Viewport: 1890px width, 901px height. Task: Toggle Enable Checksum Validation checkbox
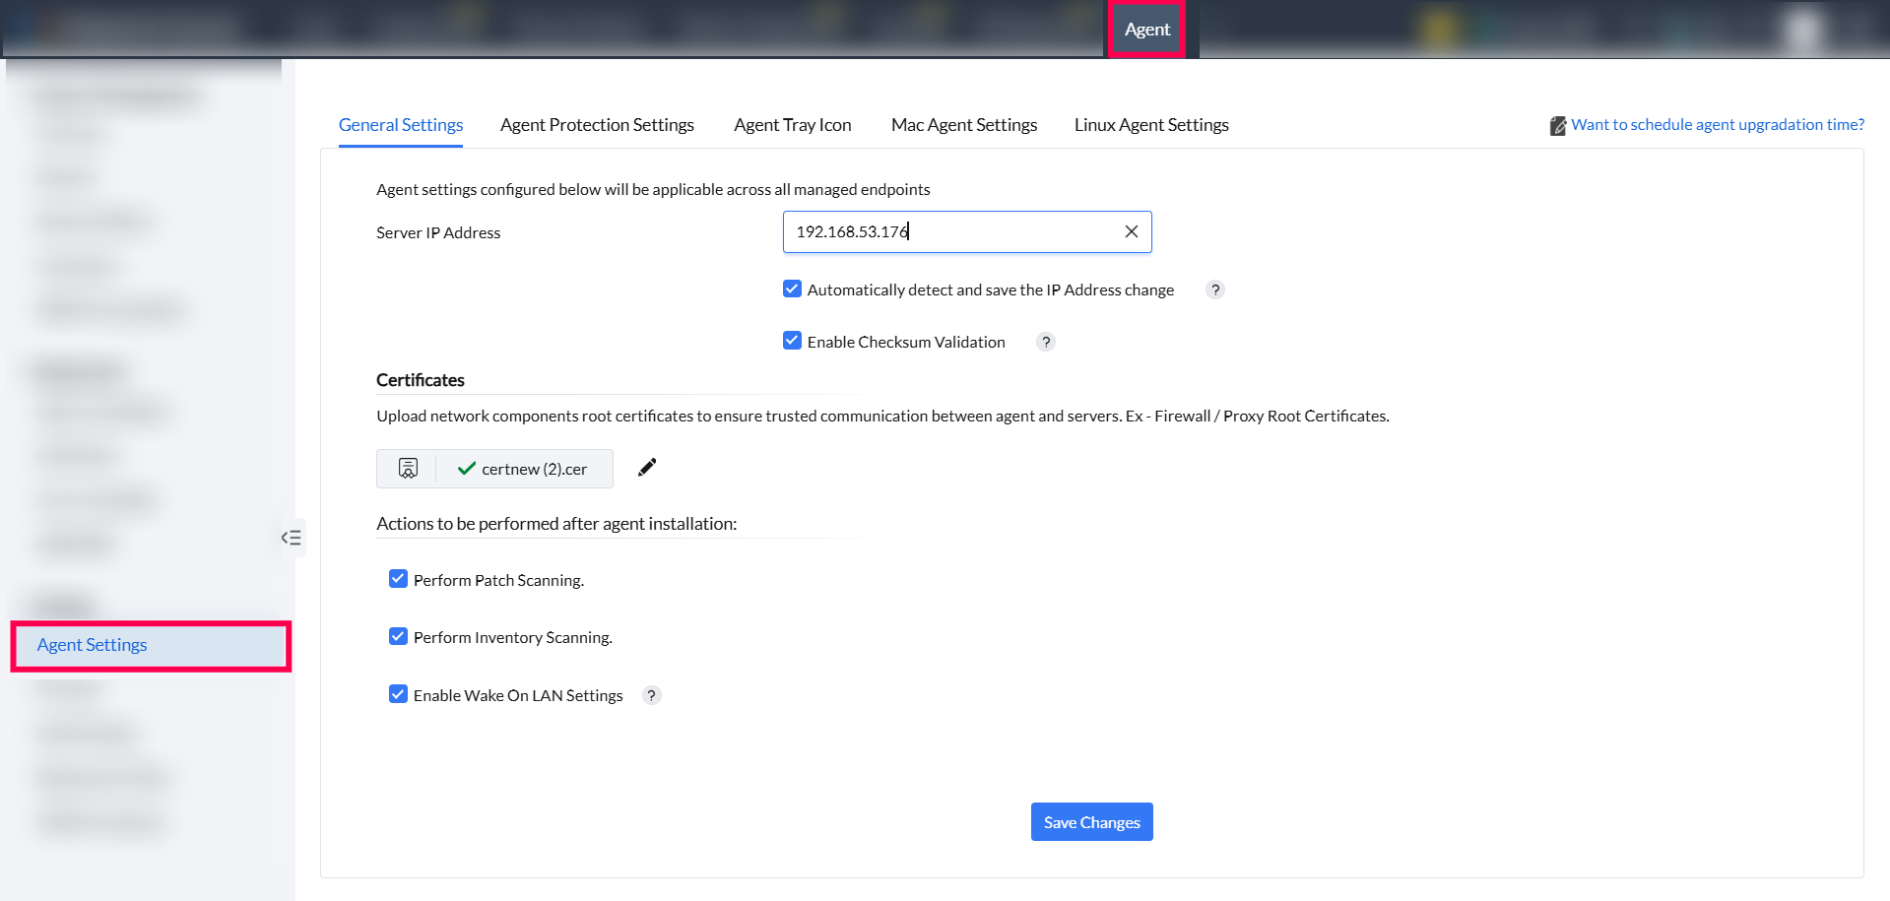click(x=792, y=341)
